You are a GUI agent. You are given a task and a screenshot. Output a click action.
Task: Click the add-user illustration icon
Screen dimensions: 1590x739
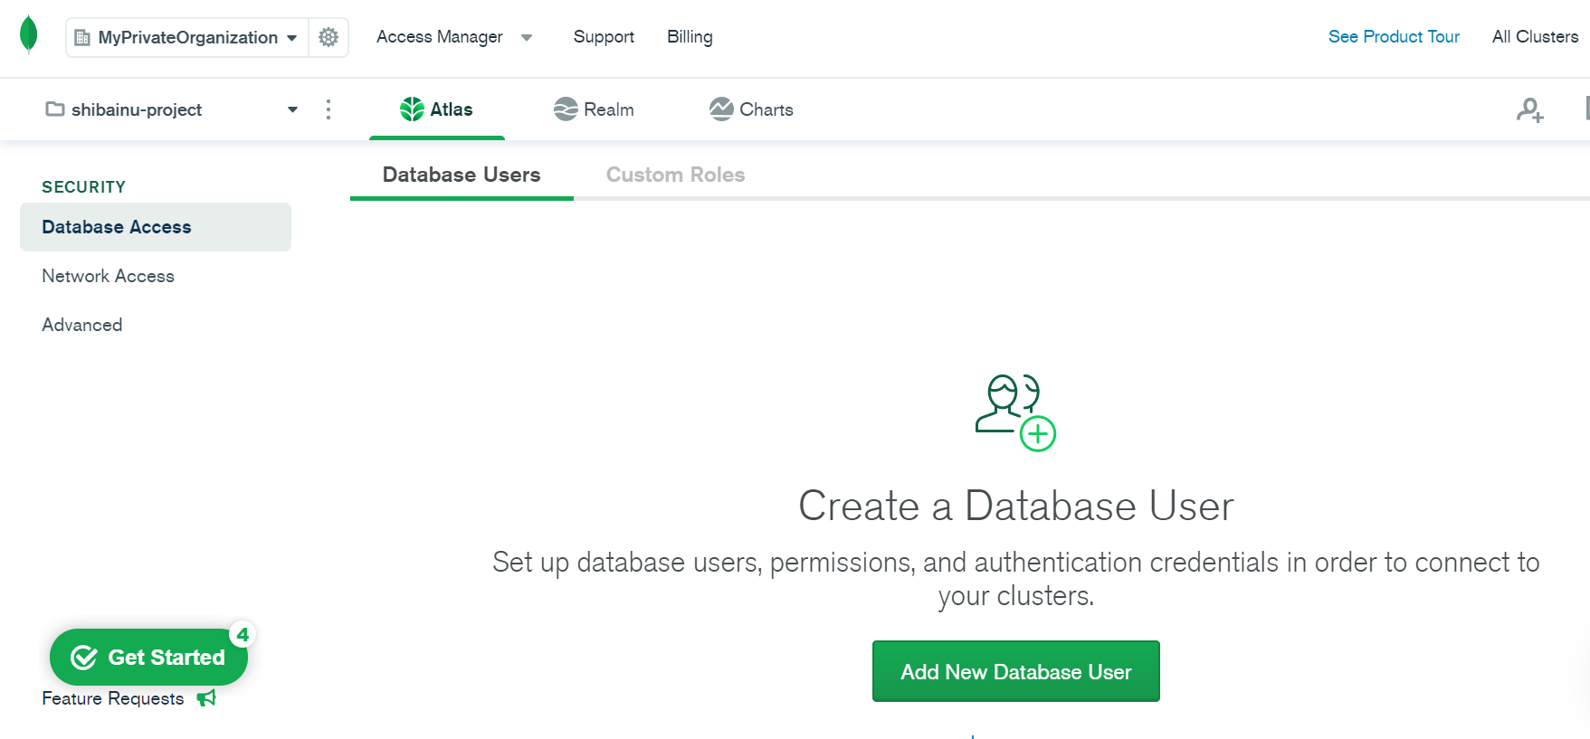pos(1015,412)
